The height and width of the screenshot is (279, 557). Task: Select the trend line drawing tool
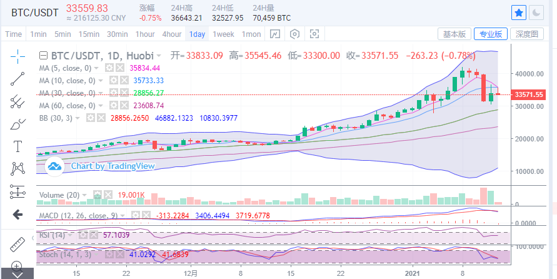click(x=17, y=79)
